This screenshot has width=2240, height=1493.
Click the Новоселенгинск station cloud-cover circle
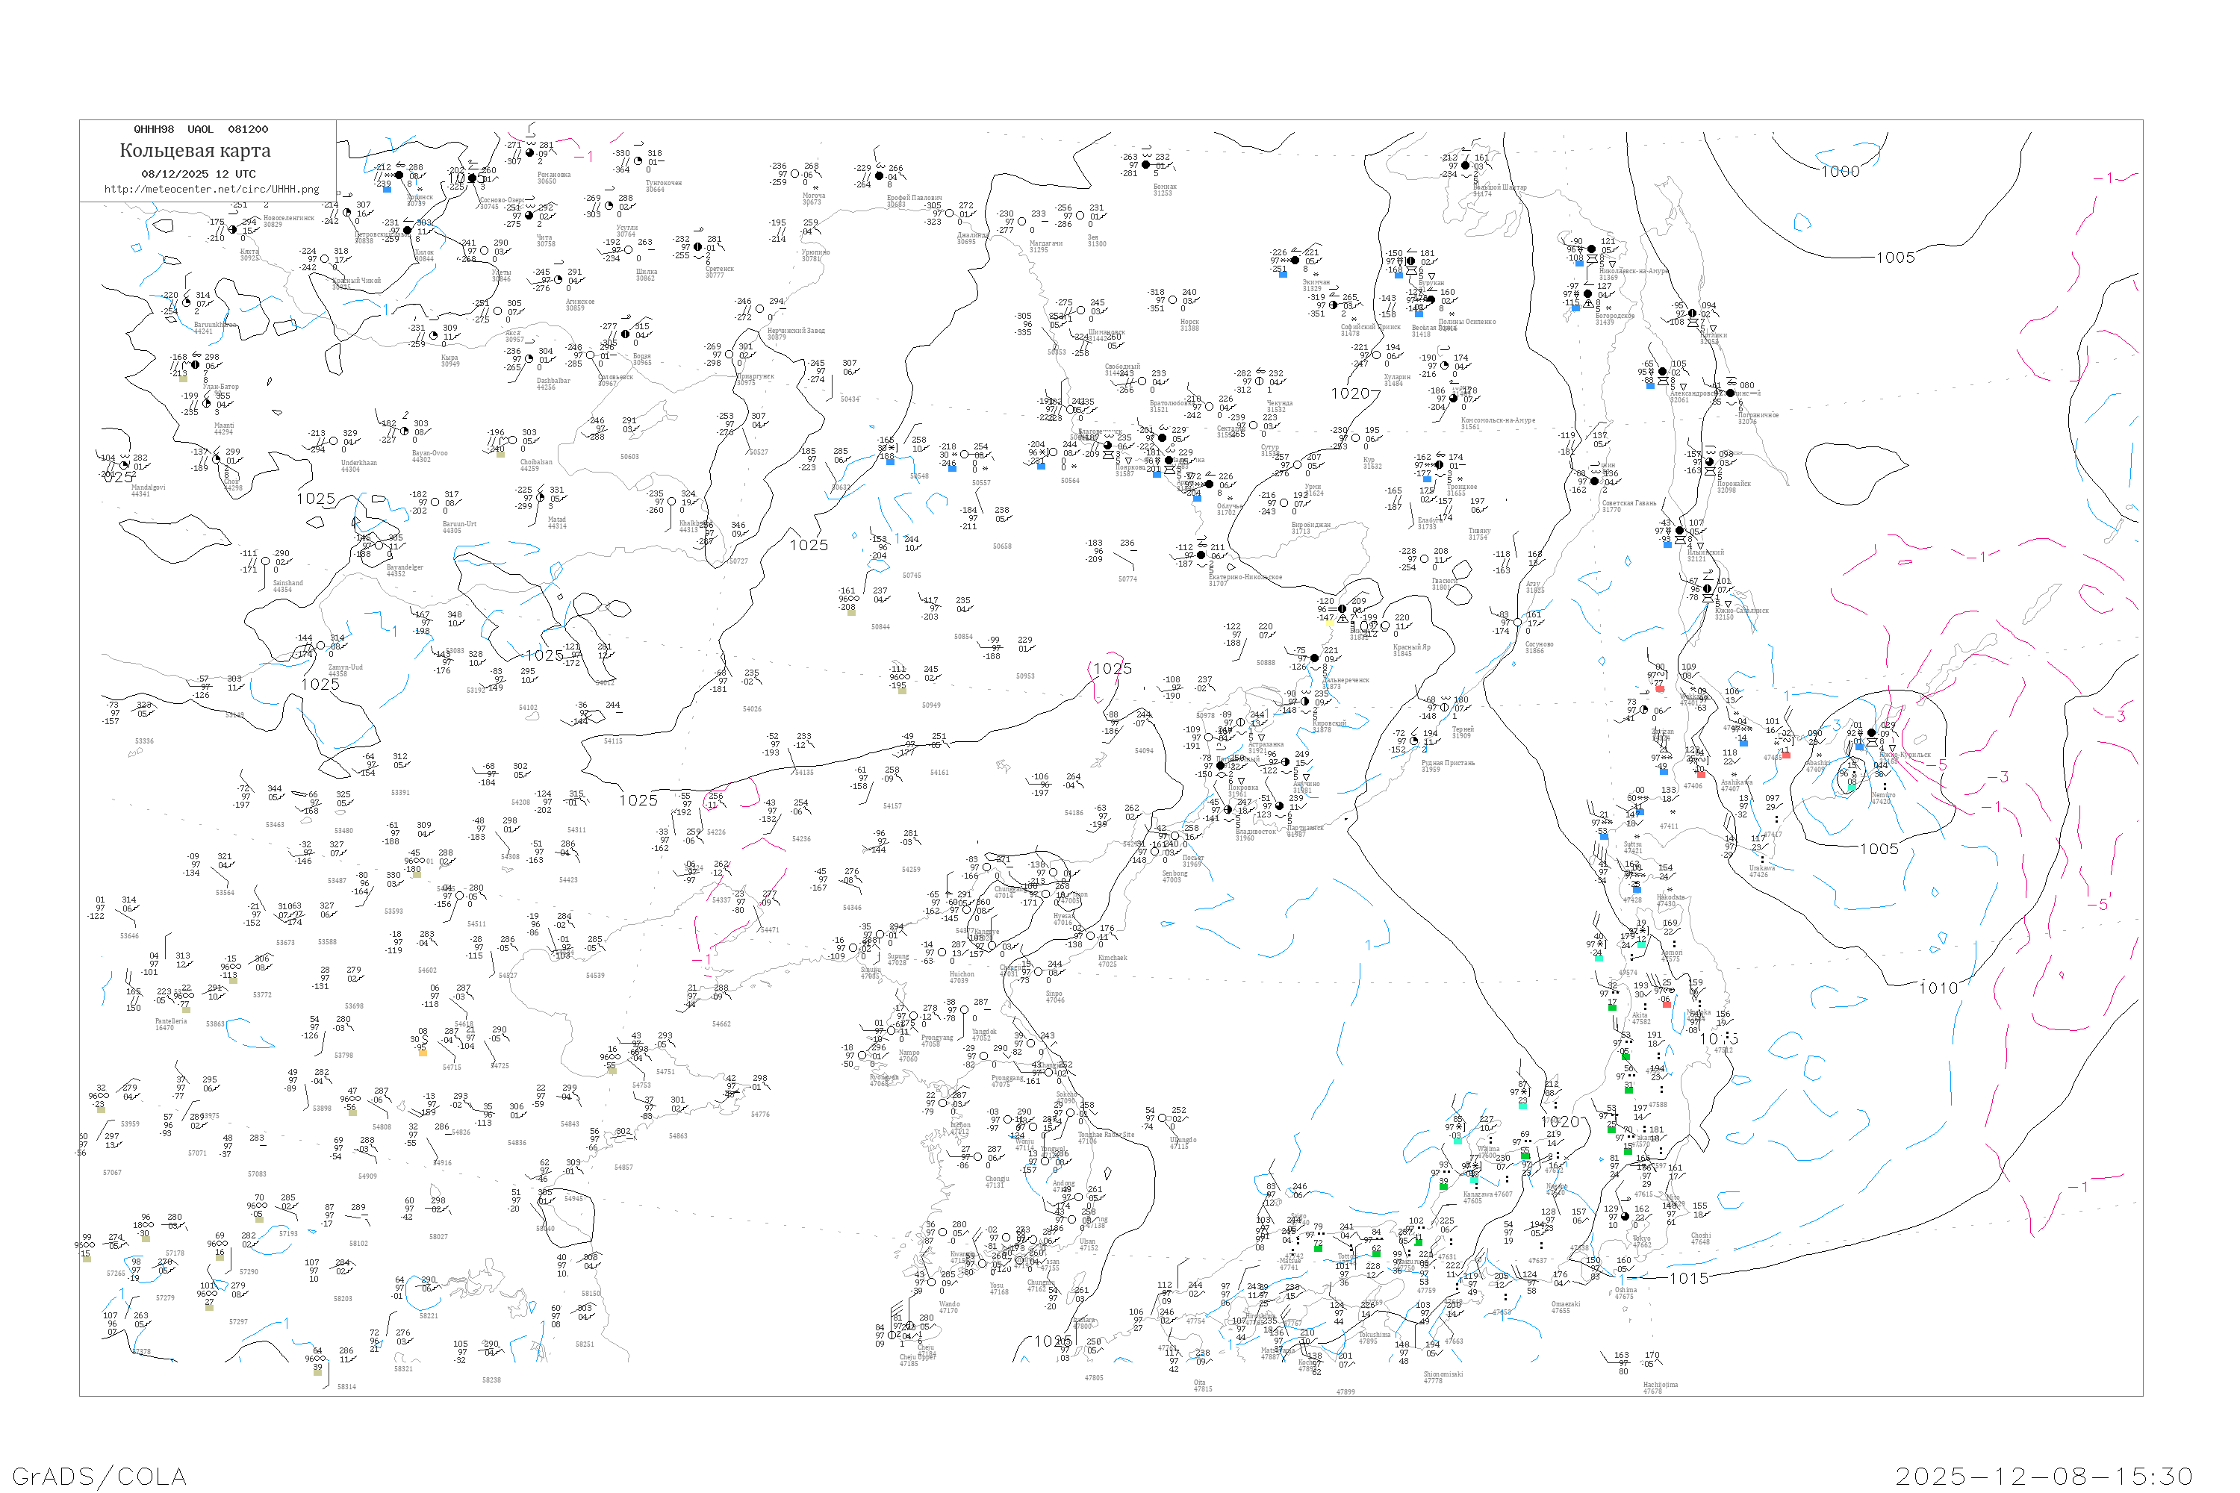point(232,229)
